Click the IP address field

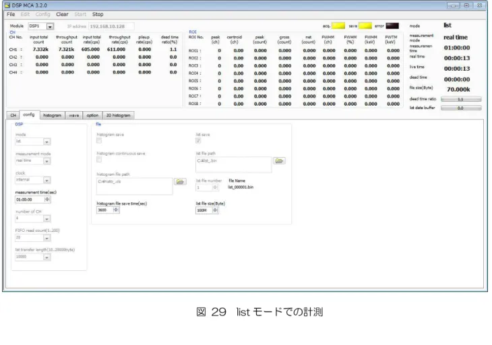[x=111, y=26]
